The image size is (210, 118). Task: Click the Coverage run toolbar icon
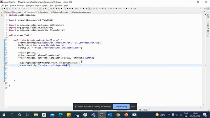[53, 9]
